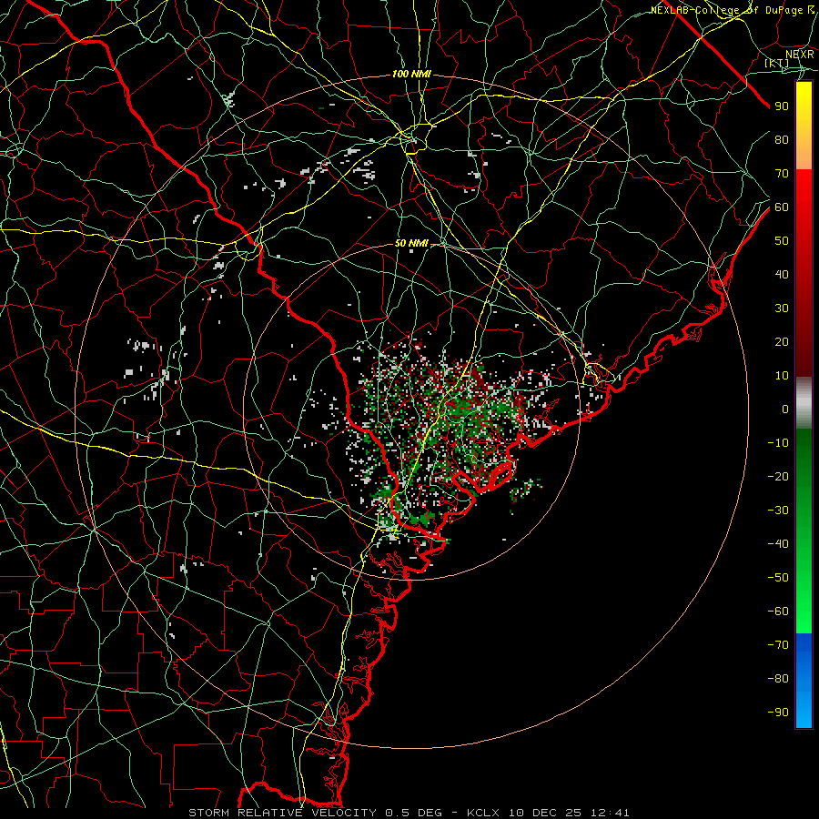Viewport: 819px width, 819px height.
Task: Click the 50 value on velocity scale
Action: 782,241
